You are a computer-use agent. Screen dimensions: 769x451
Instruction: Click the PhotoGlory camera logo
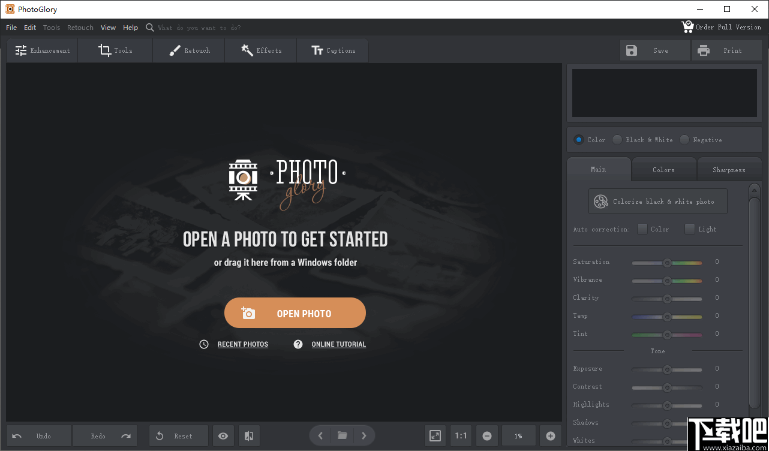point(244,180)
